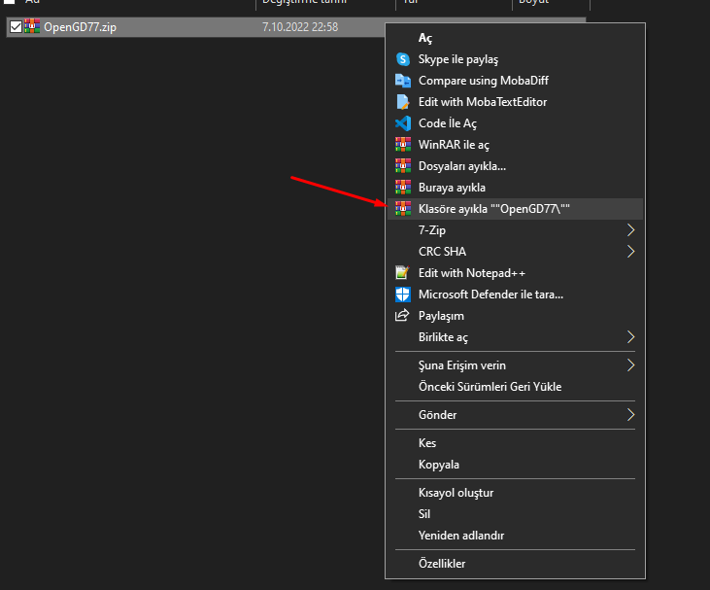Click the Paylaşım share icon

coord(403,316)
